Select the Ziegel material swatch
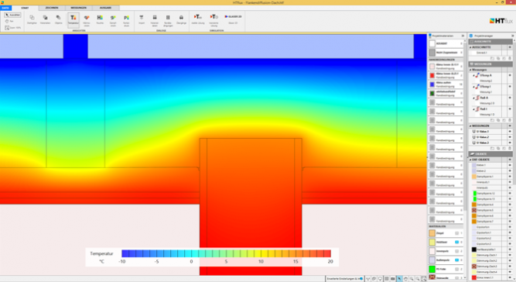Viewport: 516px width, 282px height. pyautogui.click(x=432, y=233)
